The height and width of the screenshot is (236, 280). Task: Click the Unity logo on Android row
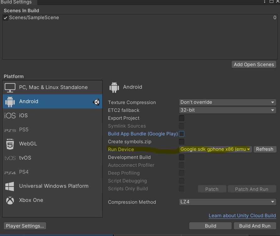[96, 102]
